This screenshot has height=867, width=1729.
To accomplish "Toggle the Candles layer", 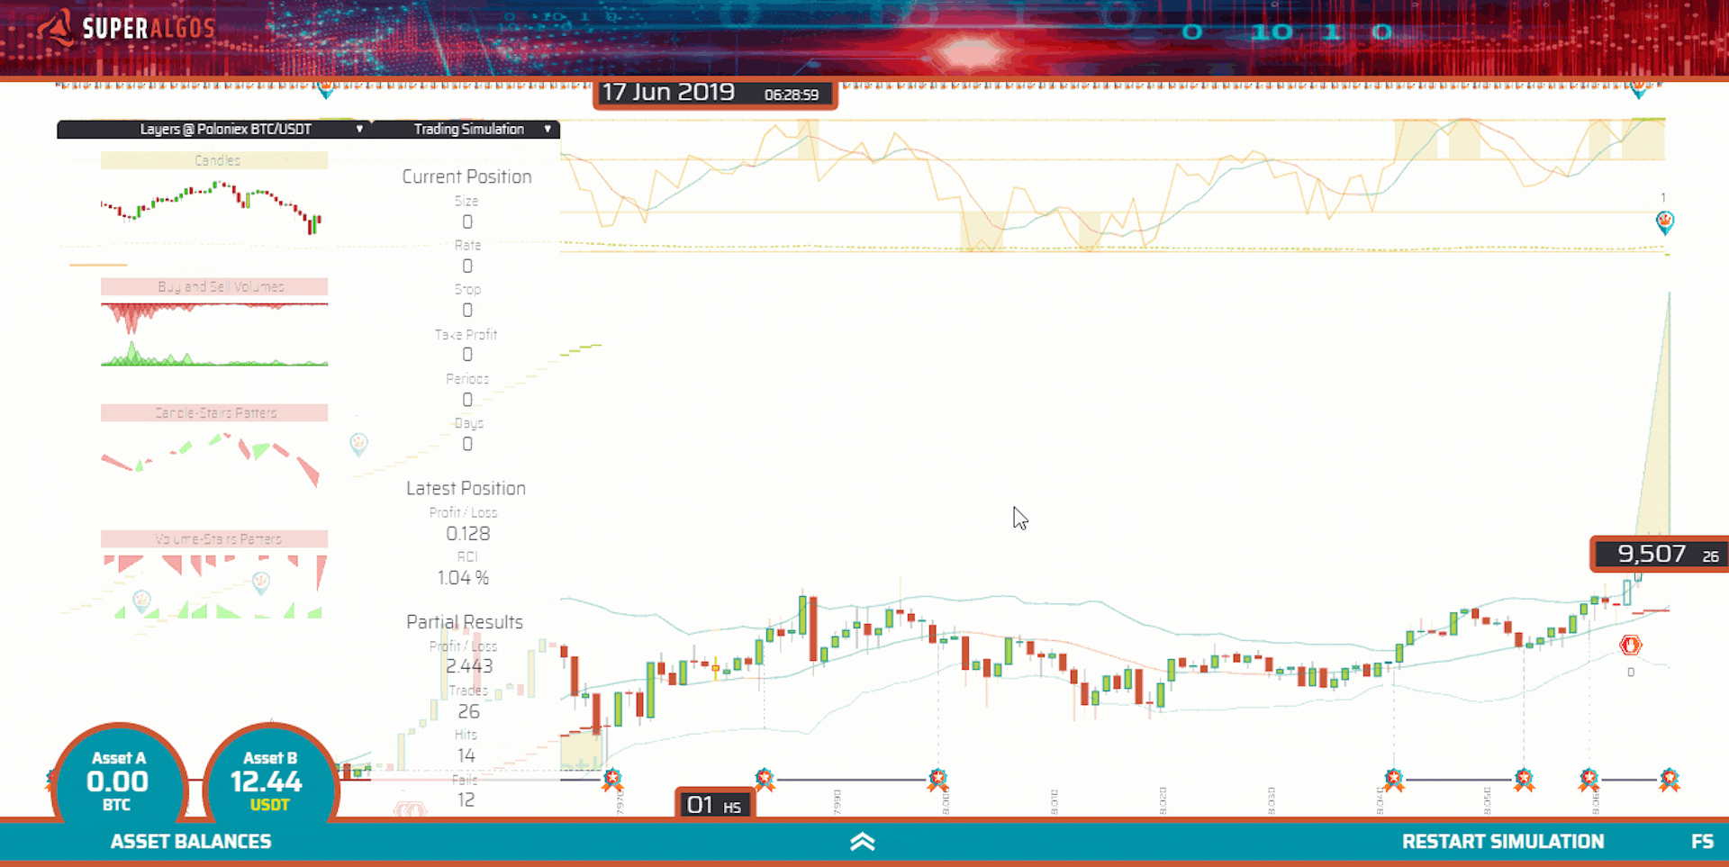I will tap(214, 159).
